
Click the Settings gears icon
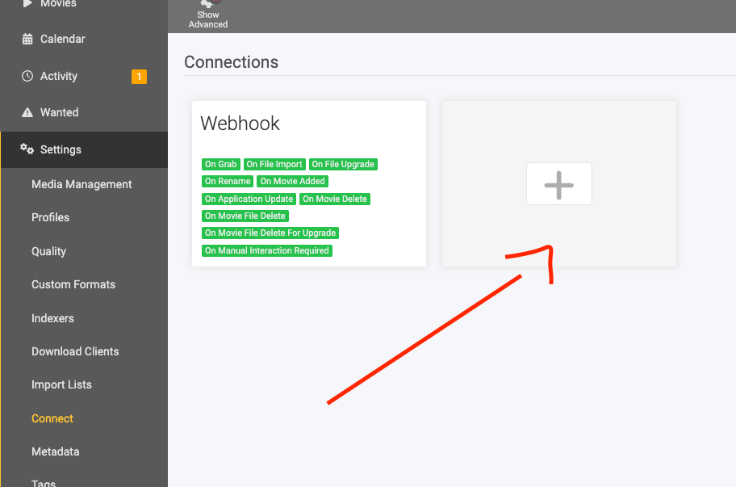27,149
